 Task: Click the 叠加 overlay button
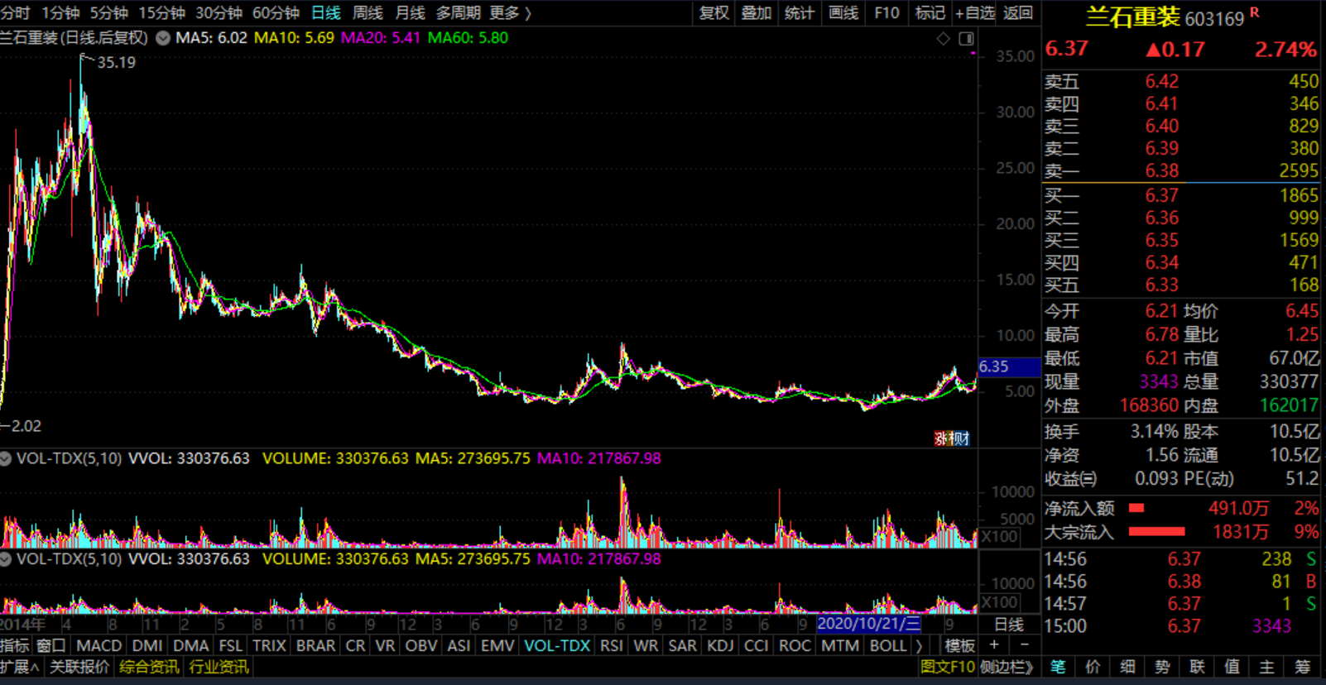[x=756, y=13]
